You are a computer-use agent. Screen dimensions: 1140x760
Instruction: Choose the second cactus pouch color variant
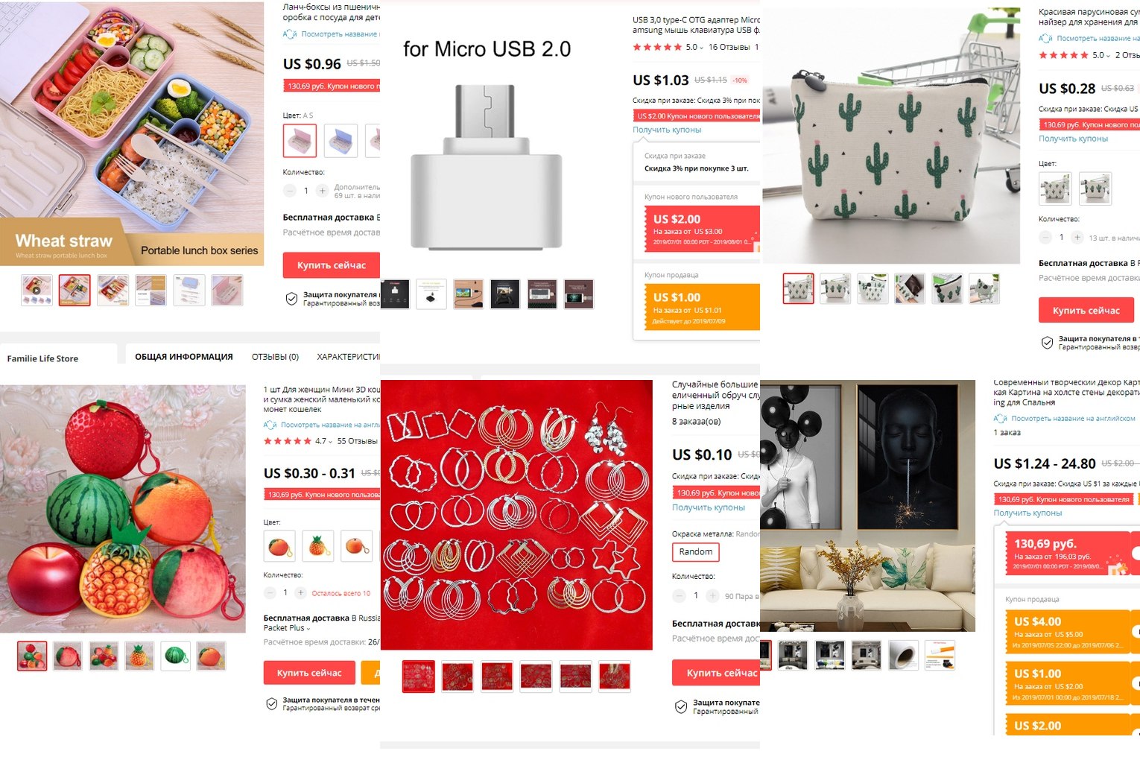[1095, 189]
